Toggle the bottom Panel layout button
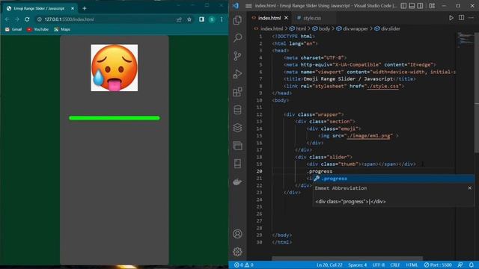The width and height of the screenshot is (479, 269). 412,5
